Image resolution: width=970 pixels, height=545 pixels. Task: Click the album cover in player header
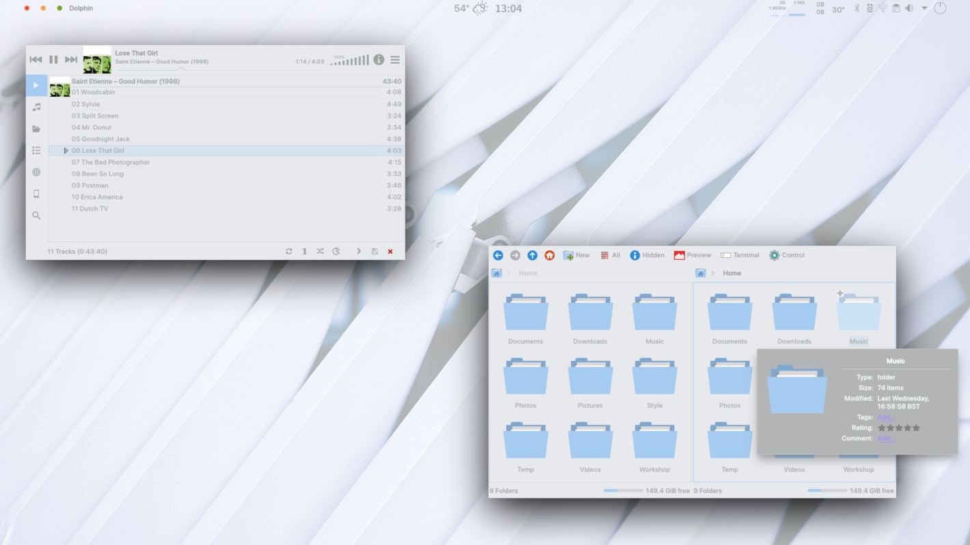pyautogui.click(x=97, y=60)
